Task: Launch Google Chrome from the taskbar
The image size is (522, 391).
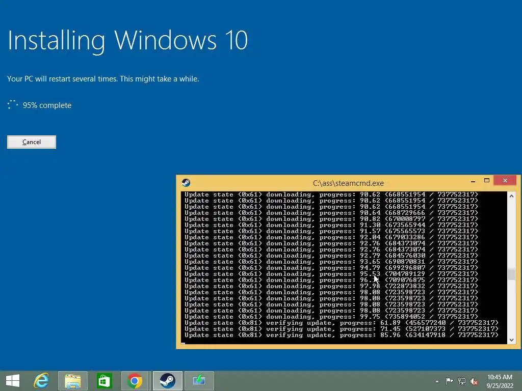Action: (x=135, y=381)
